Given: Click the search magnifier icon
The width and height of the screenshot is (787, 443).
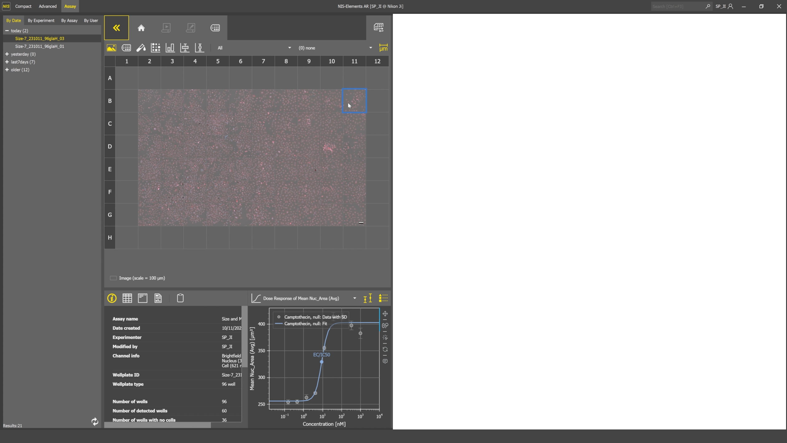Looking at the screenshot, I should tap(708, 6).
